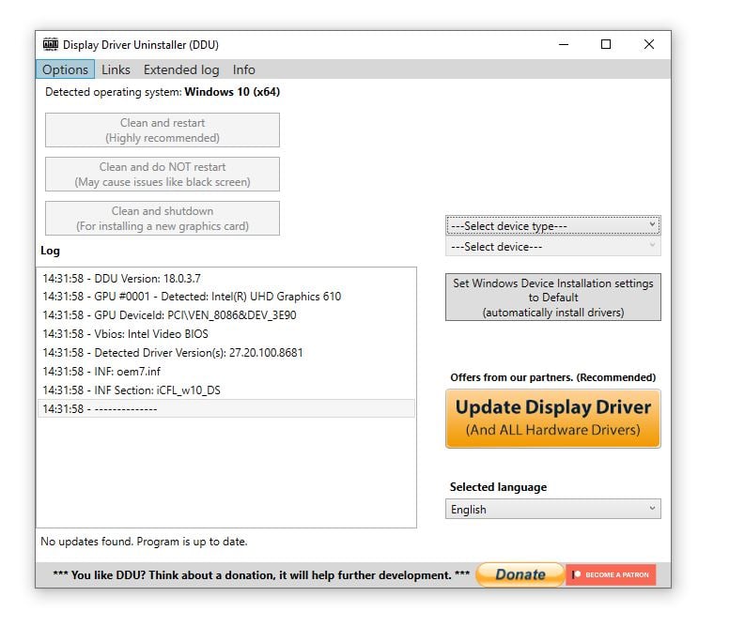Click the Become a Patron button
The height and width of the screenshot is (627, 745).
pyautogui.click(x=611, y=574)
